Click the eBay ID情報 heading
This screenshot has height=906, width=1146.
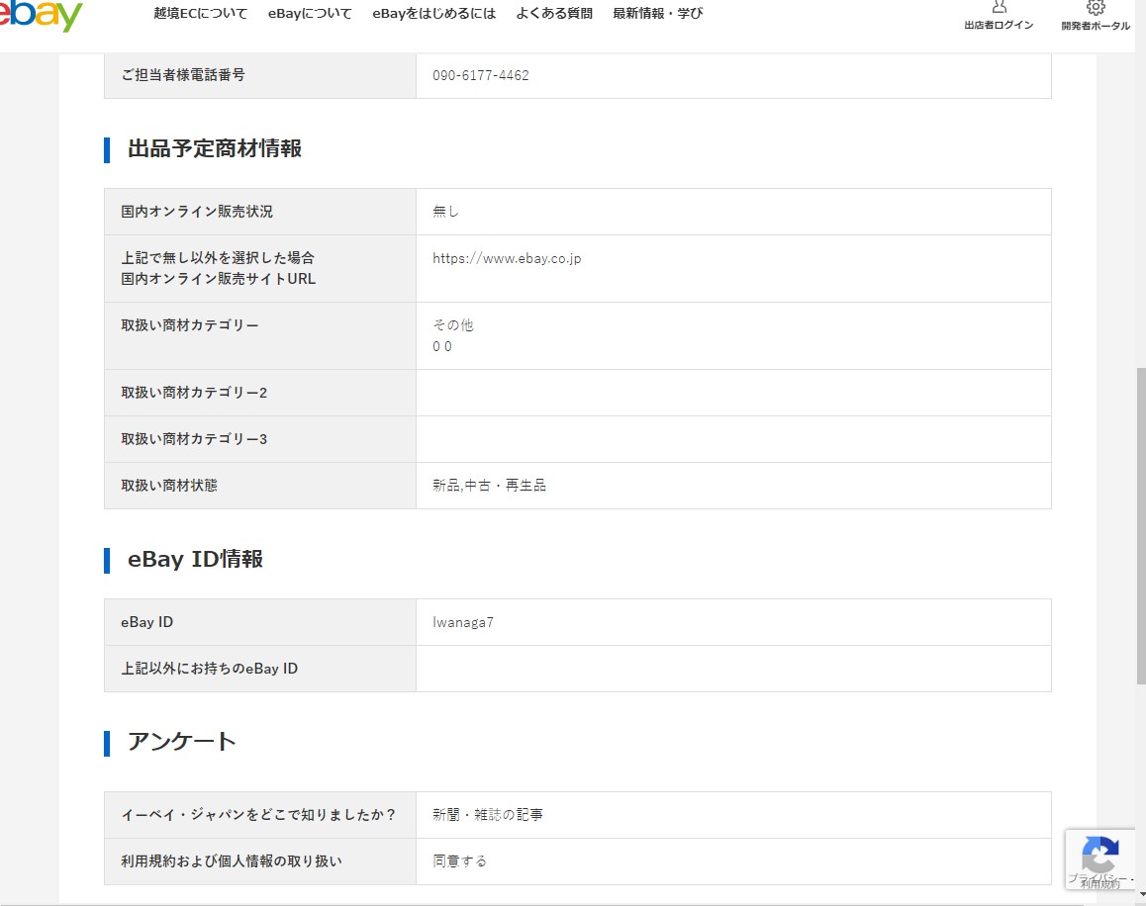(194, 559)
